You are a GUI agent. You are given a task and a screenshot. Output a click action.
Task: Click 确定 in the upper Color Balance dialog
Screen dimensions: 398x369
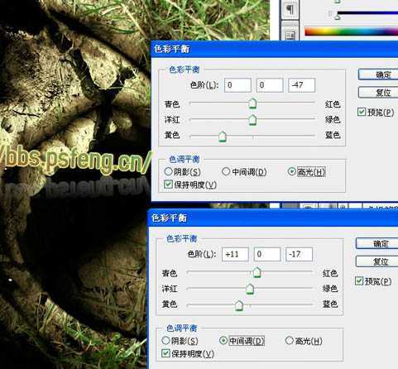point(378,74)
